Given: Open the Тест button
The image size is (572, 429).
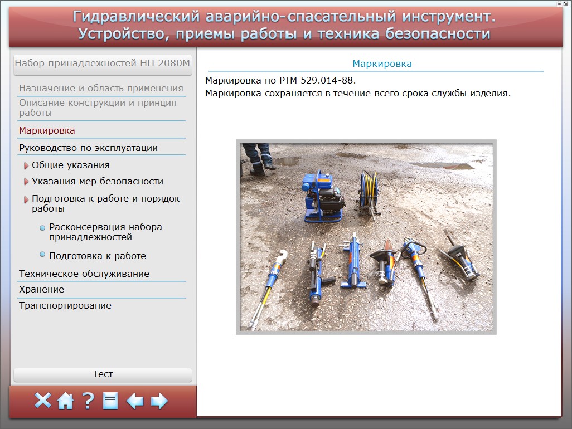Looking at the screenshot, I should [103, 374].
